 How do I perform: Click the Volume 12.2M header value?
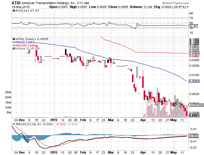tap(141, 7)
